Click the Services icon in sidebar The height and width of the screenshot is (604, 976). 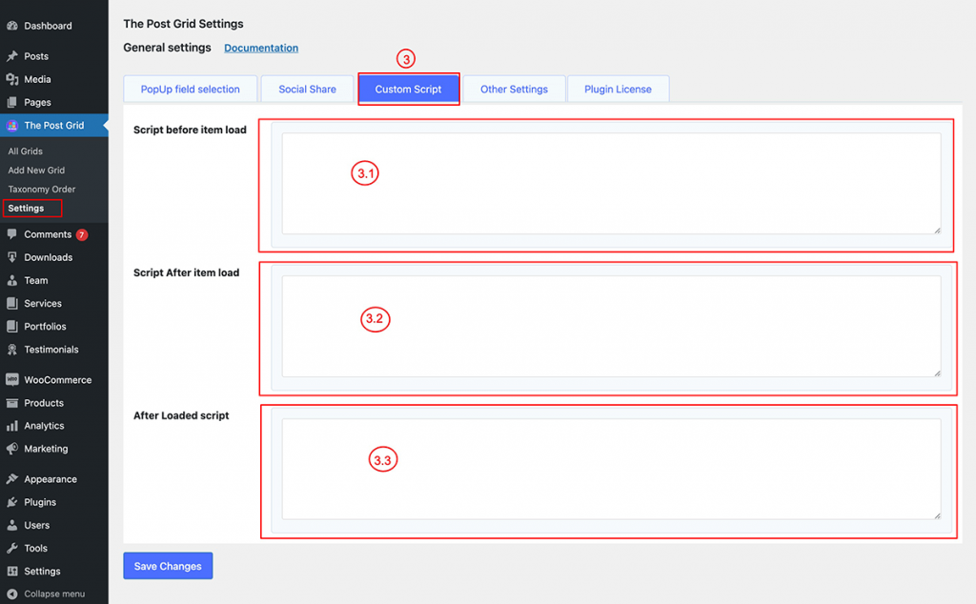tap(11, 303)
